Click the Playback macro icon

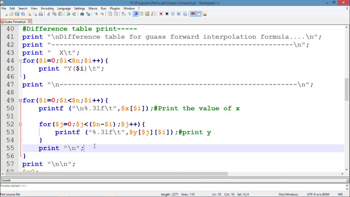click(x=173, y=14)
